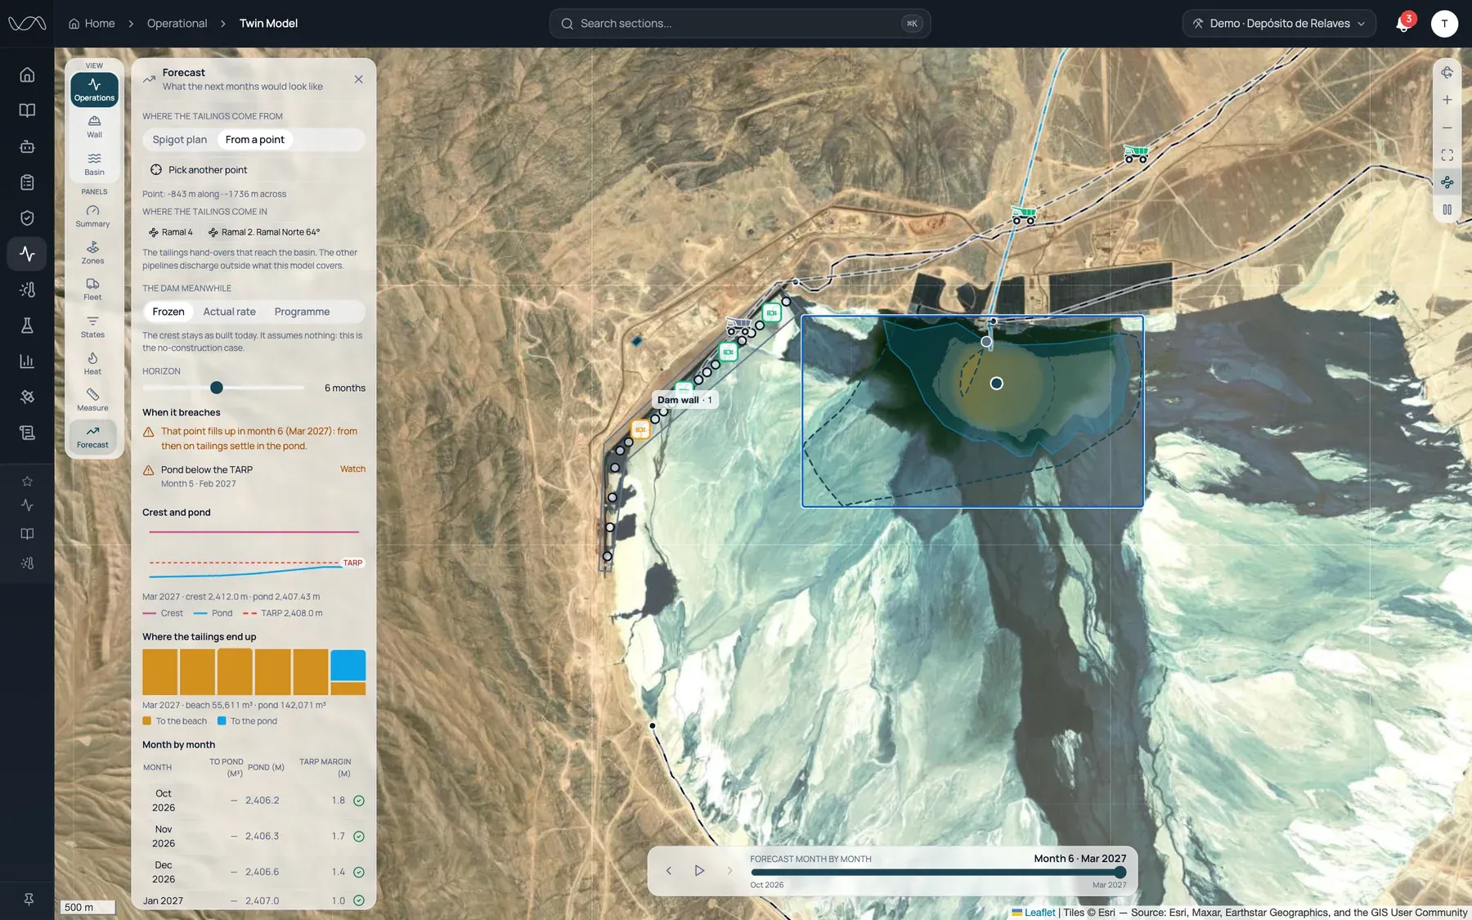Close the Forecast panel

[358, 79]
